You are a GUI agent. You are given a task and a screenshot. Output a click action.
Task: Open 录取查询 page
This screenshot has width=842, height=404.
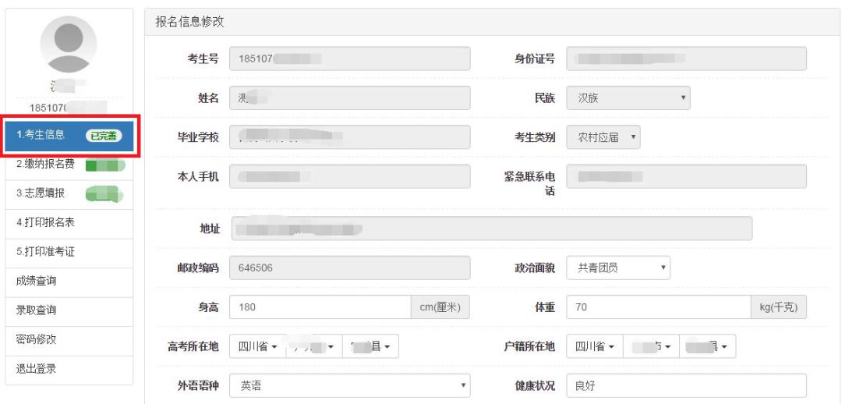[x=69, y=310]
